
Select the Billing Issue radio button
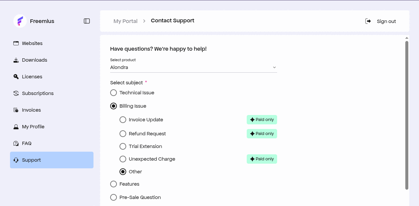(114, 106)
